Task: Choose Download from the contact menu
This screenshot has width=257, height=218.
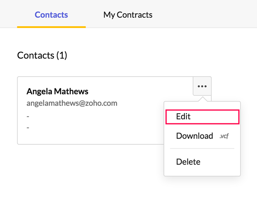Action: click(194, 136)
